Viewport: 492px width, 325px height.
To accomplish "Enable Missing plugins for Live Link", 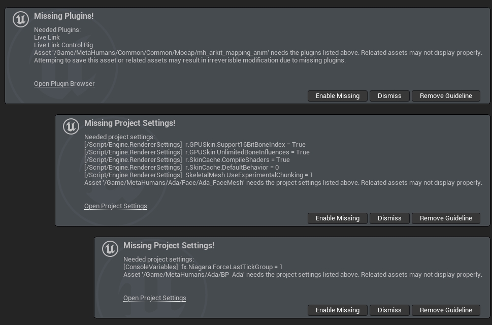I will (x=337, y=96).
